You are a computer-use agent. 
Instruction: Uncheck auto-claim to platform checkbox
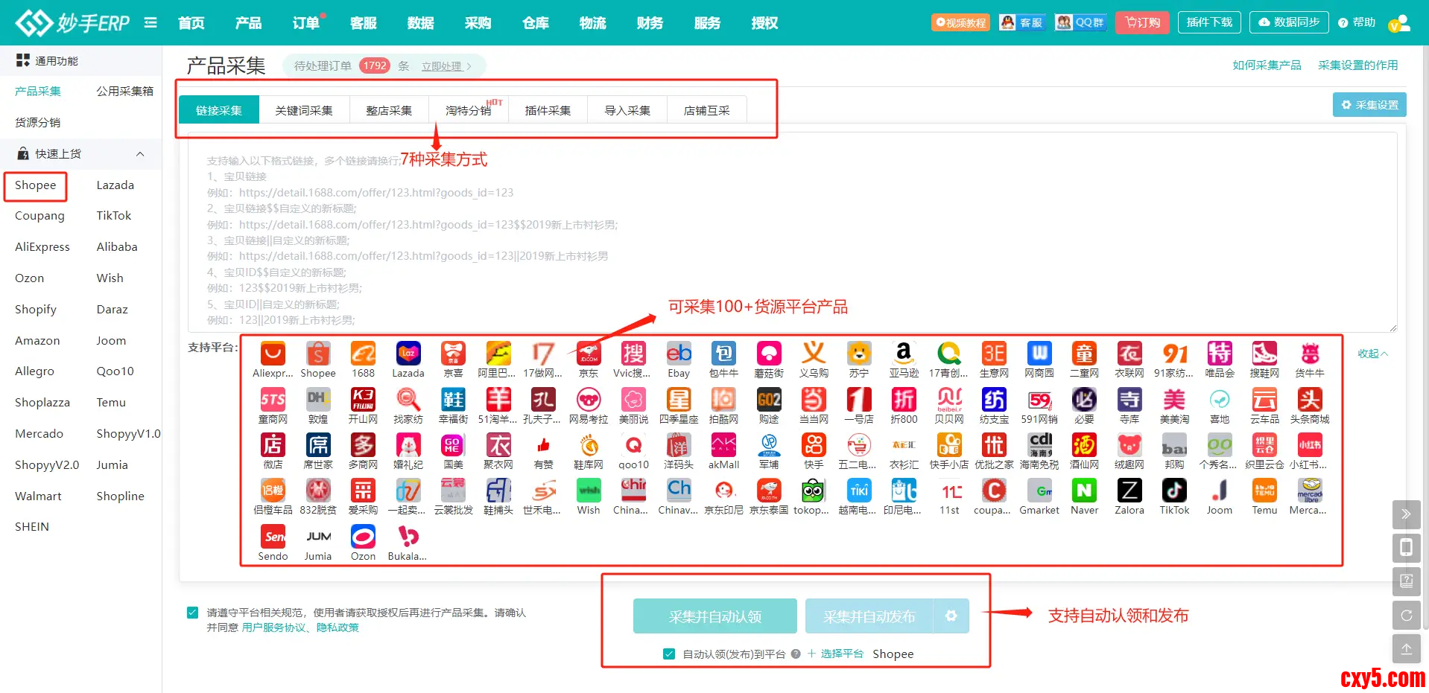point(669,654)
